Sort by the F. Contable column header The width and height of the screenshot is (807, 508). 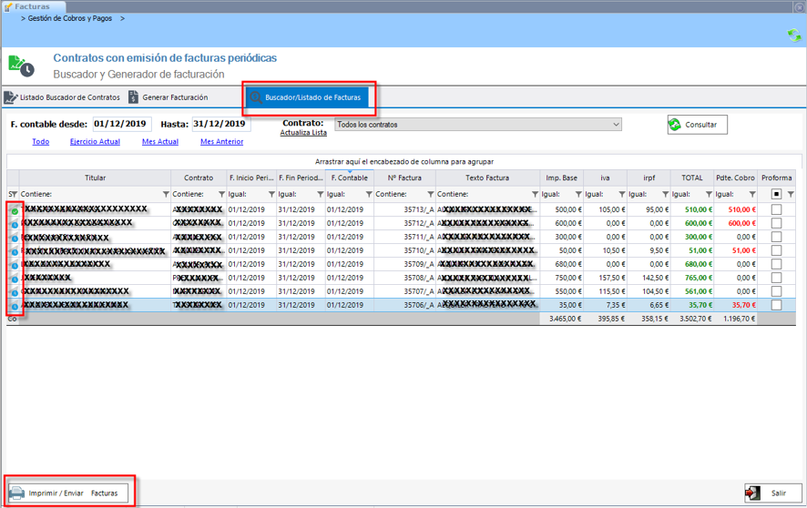tap(350, 178)
